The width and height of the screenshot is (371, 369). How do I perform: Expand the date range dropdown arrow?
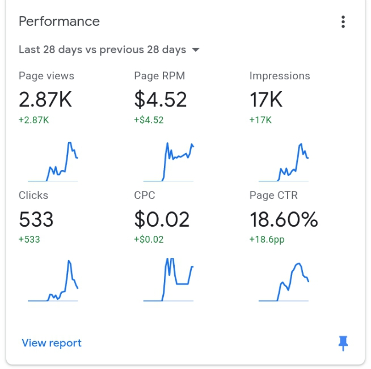click(196, 50)
